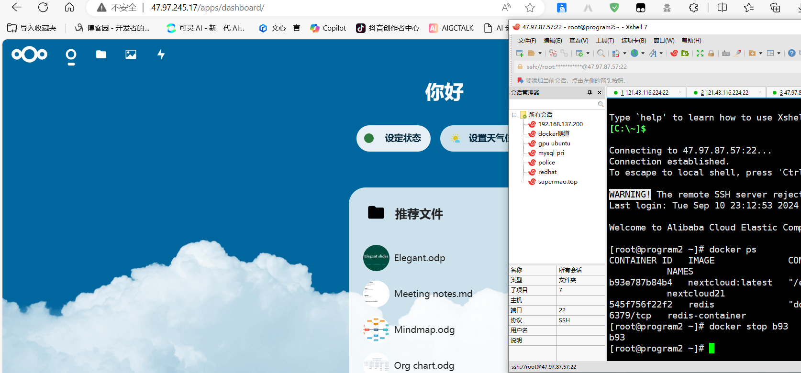Expand the Open folder dropdown arrow
The height and width of the screenshot is (373, 801).
[x=540, y=54]
